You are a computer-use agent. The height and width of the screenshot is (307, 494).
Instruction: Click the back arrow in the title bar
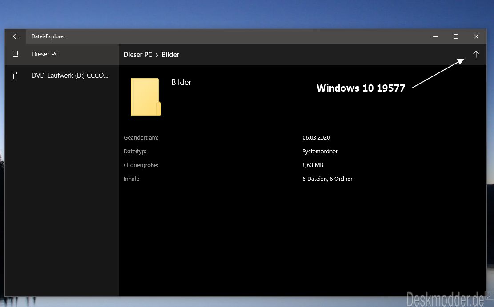tap(16, 36)
